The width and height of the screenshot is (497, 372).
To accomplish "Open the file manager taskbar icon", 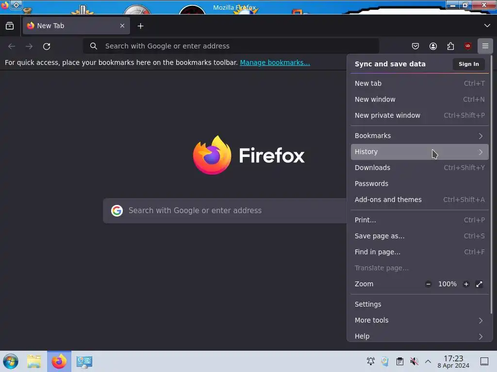I will pos(34,361).
